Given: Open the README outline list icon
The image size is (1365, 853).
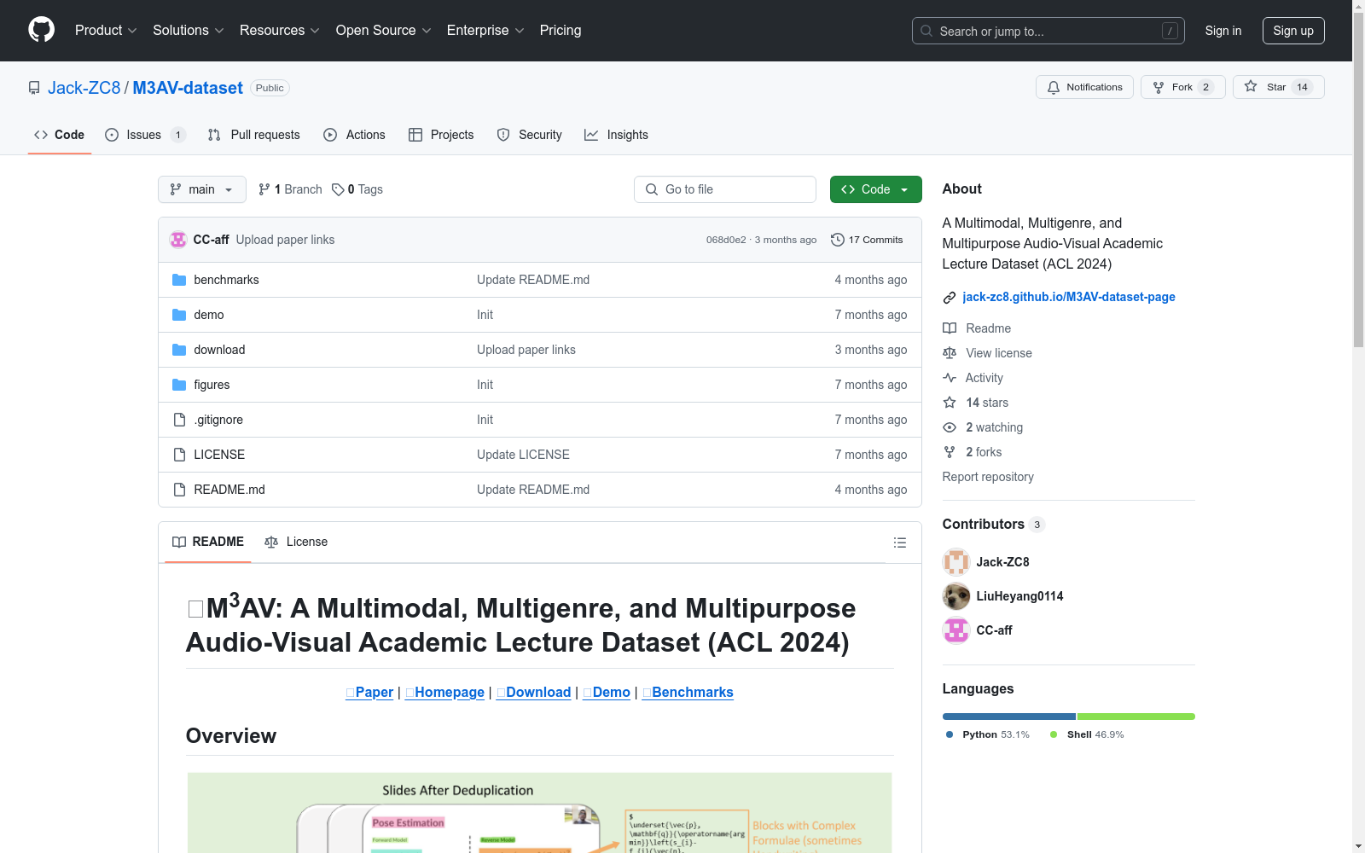Looking at the screenshot, I should 899,543.
